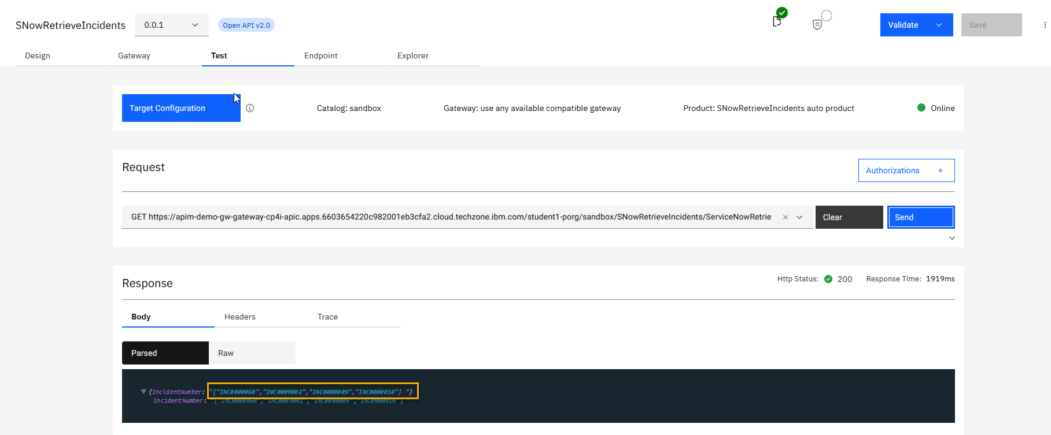
Task: Click the plus icon on Authorizations
Action: pyautogui.click(x=941, y=170)
